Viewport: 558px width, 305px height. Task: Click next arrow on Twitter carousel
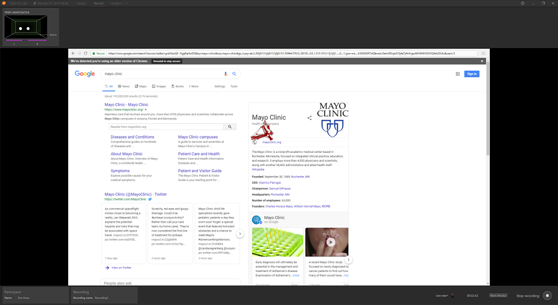tap(240, 234)
